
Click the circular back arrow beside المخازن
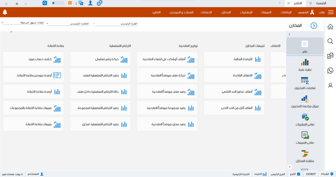(314, 26)
